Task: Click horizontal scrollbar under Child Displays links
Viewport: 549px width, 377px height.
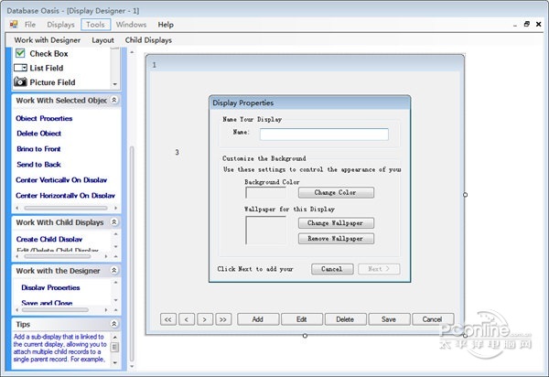Action: tap(58, 256)
